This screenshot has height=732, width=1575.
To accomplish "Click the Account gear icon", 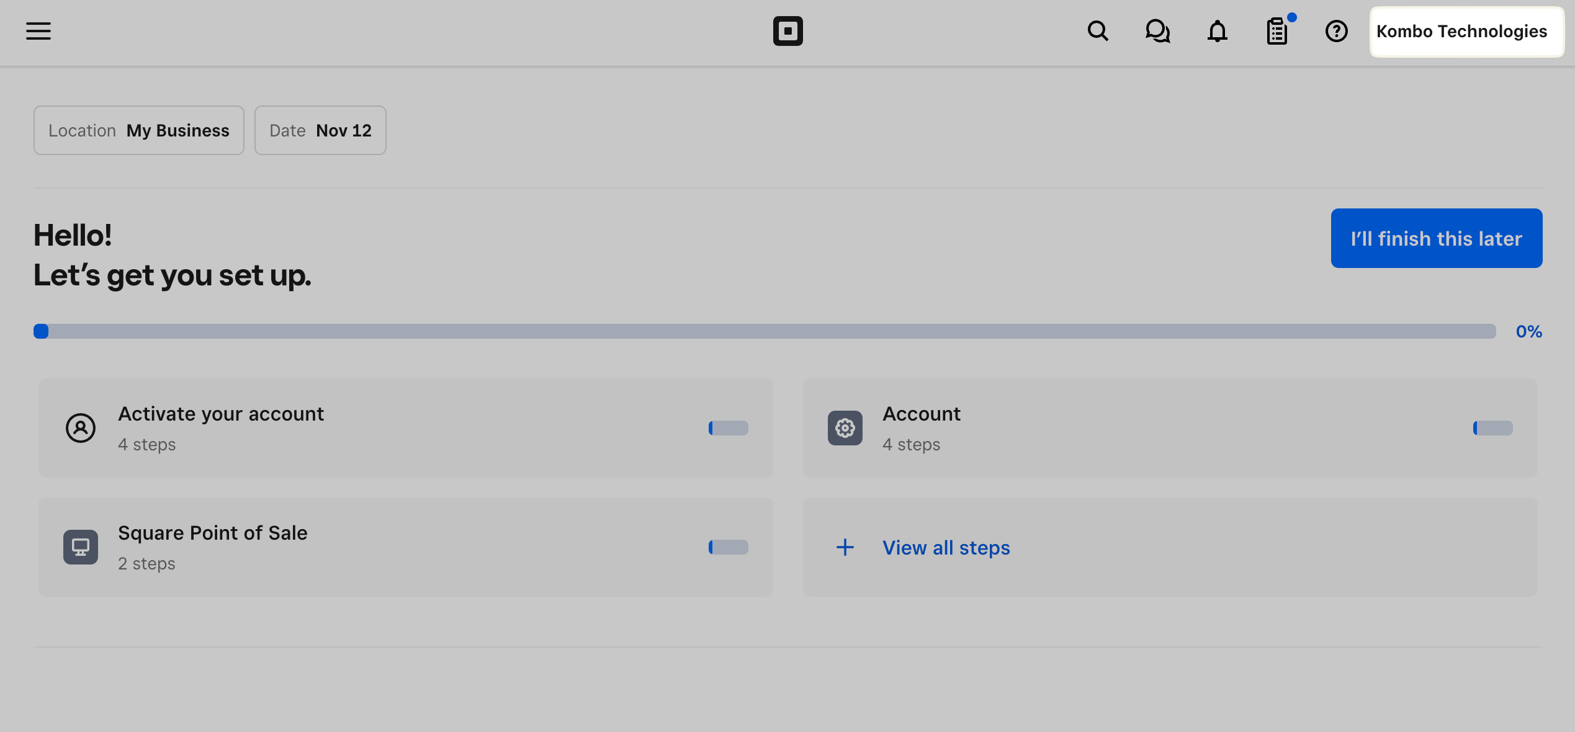I will pos(845,428).
